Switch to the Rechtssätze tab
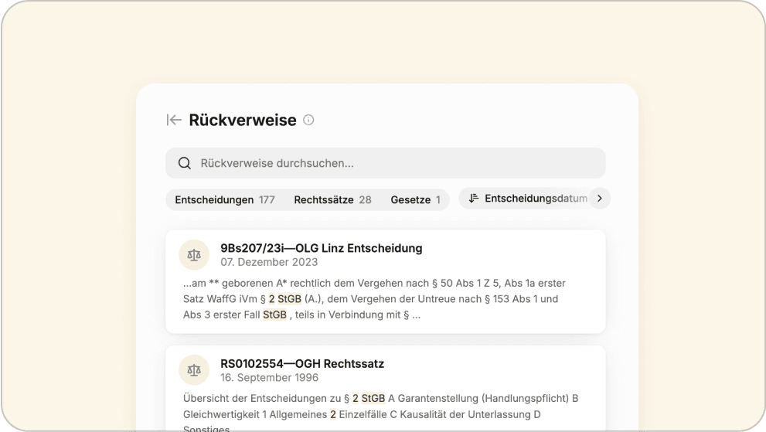This screenshot has height=432, width=766. [332, 199]
